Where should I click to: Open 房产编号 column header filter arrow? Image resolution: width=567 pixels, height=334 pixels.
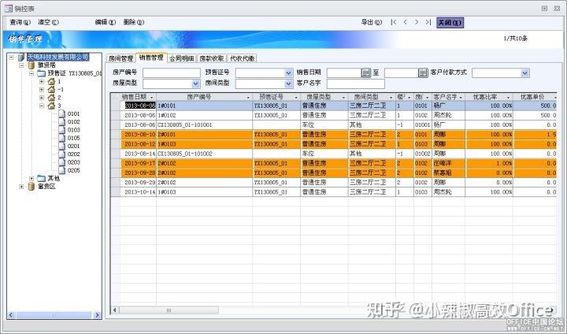click(x=248, y=98)
